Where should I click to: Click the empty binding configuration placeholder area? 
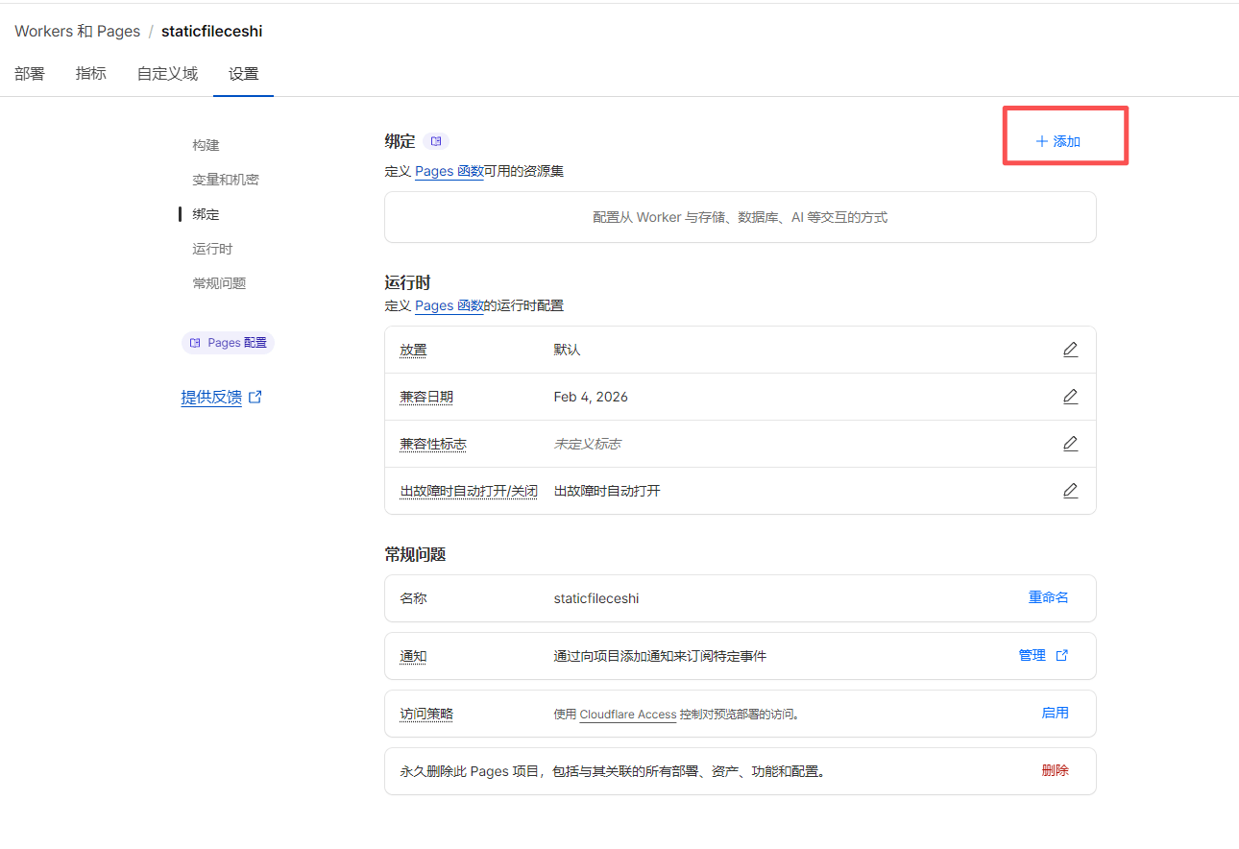point(740,217)
